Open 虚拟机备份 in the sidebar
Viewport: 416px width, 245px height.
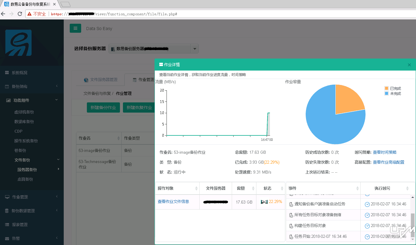[x=24, y=112]
